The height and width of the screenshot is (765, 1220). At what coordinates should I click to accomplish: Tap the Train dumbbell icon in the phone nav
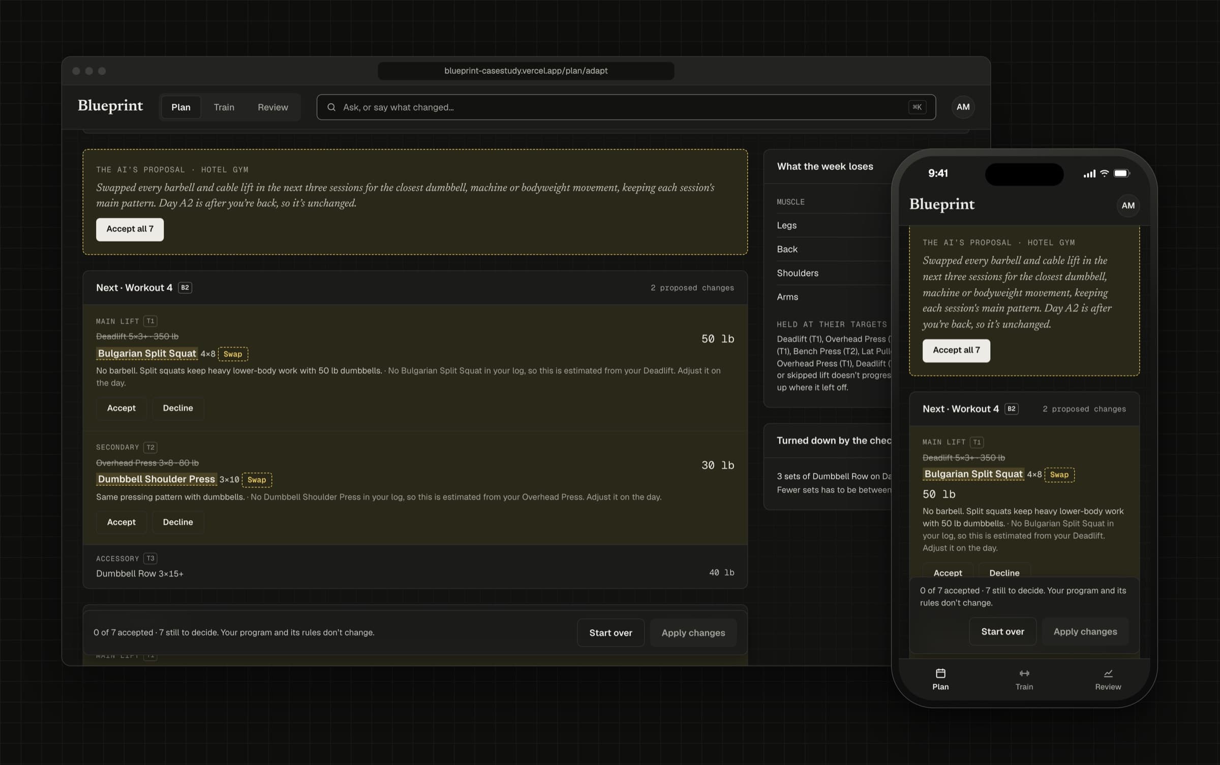click(1024, 673)
